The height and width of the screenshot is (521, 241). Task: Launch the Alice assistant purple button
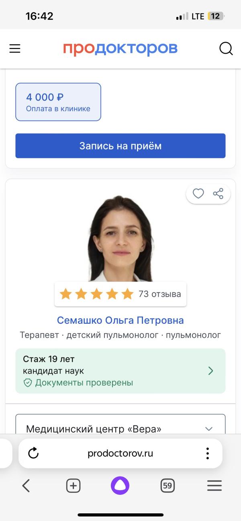[120, 486]
